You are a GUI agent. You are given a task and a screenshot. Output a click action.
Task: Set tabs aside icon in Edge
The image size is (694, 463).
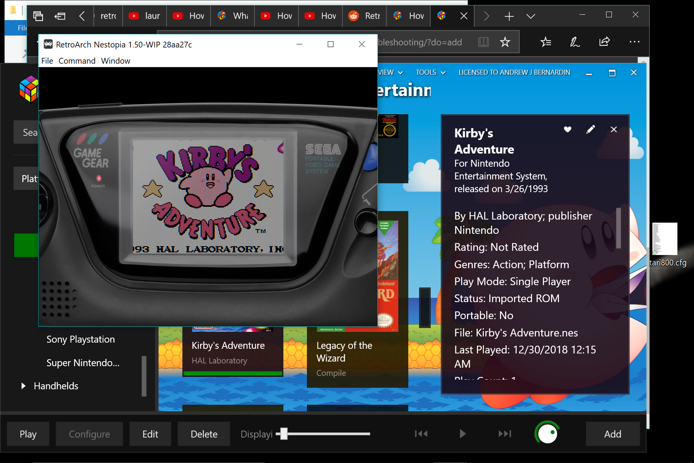point(60,16)
